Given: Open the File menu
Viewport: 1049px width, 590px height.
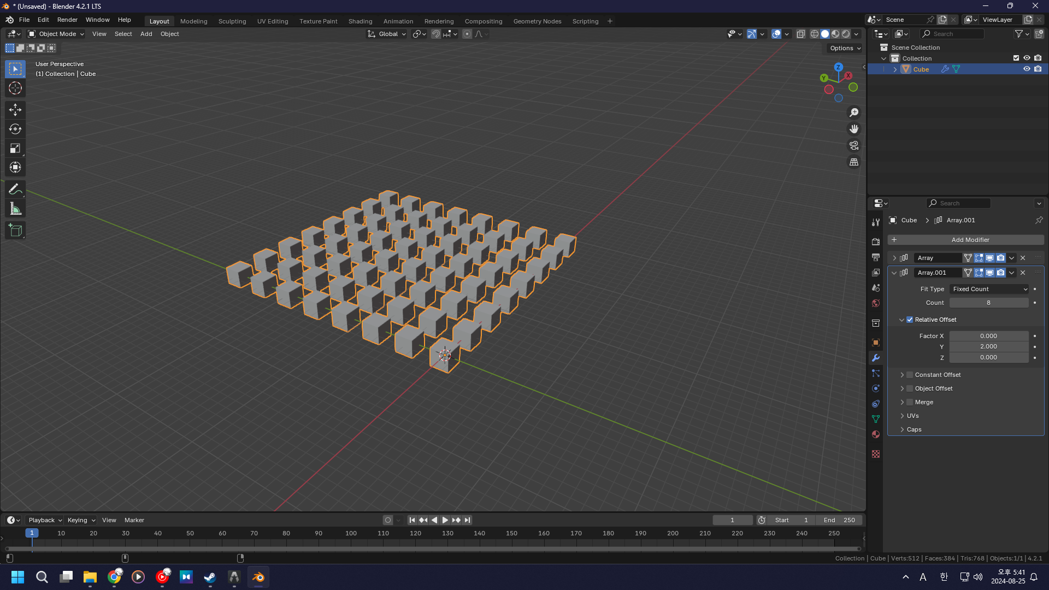Looking at the screenshot, I should [x=24, y=20].
